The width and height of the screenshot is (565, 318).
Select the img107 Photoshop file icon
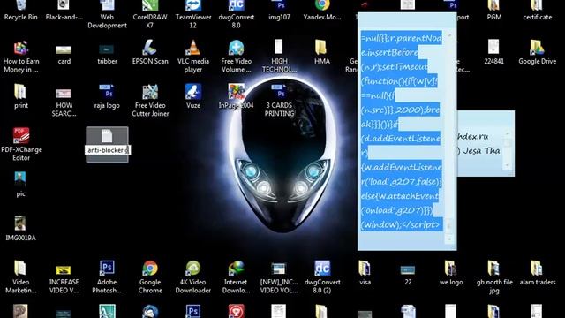(x=279, y=11)
